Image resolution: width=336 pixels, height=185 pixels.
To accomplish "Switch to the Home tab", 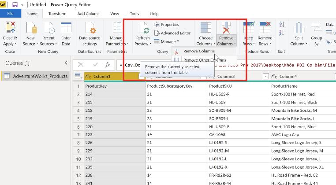I will tap(32, 14).
